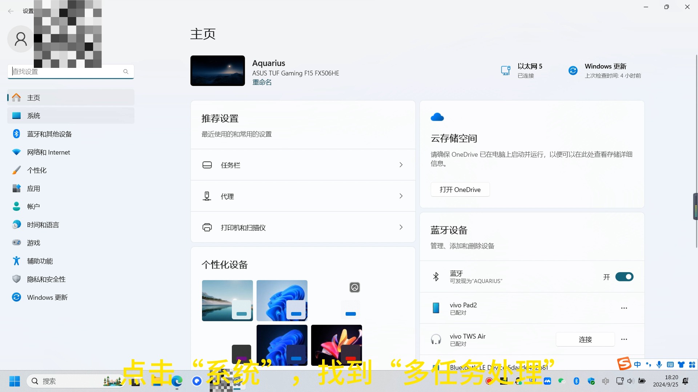Open WeChat from the system tray

(561, 381)
